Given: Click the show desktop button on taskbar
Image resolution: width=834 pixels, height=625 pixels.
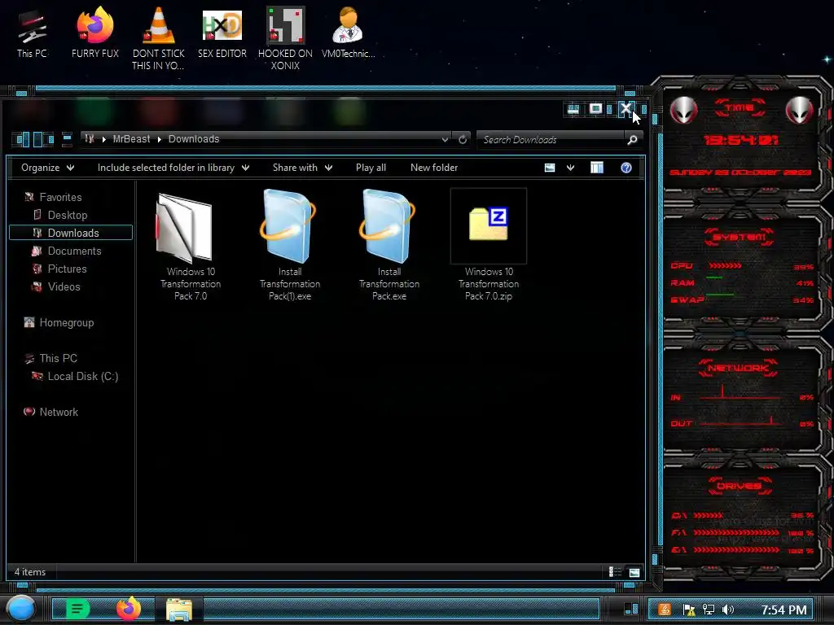Looking at the screenshot, I should click(631, 609).
